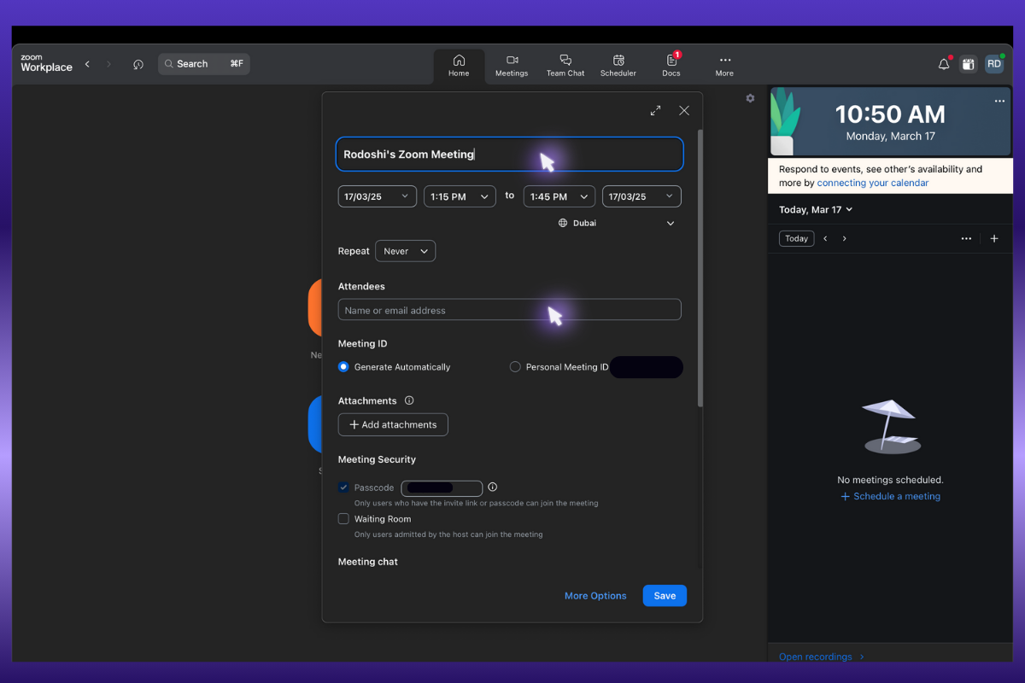Open the Home tab
Viewport: 1025px width, 683px height.
(x=459, y=66)
